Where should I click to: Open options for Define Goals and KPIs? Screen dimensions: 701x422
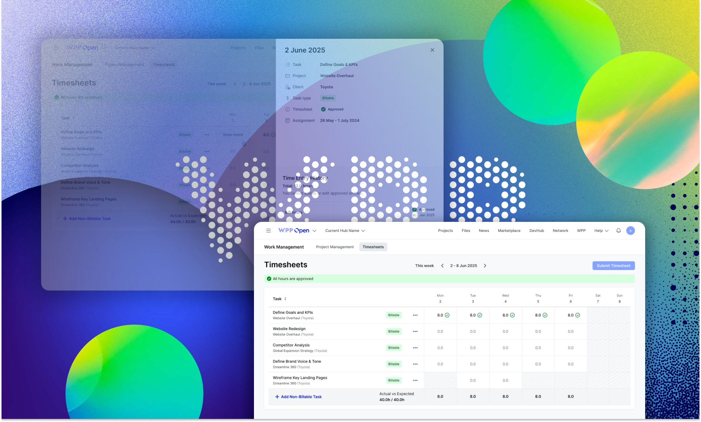point(415,315)
